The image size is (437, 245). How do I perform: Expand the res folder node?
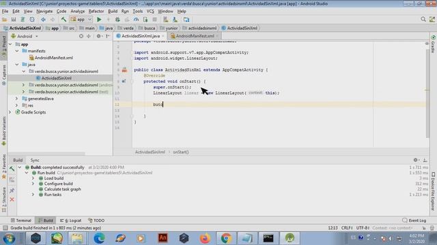click(x=17, y=105)
